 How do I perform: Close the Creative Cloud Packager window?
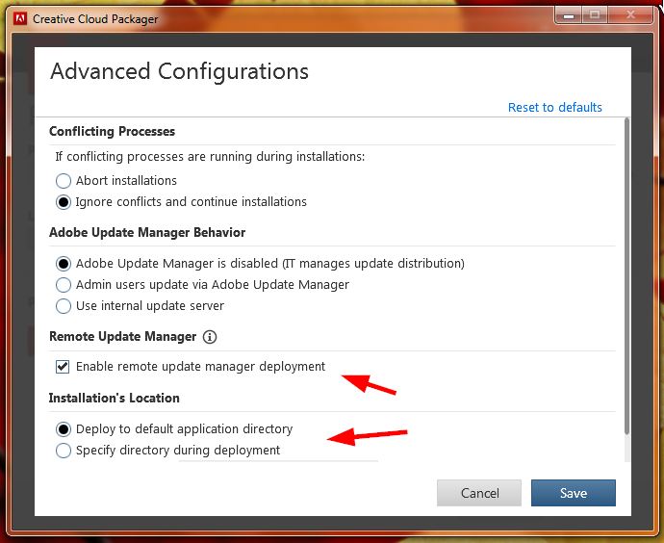tap(630, 15)
